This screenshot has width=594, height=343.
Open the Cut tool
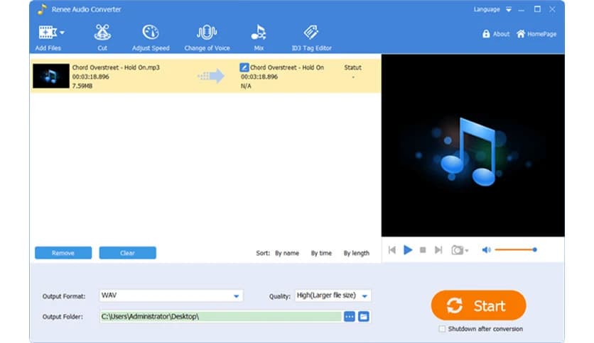point(102,37)
